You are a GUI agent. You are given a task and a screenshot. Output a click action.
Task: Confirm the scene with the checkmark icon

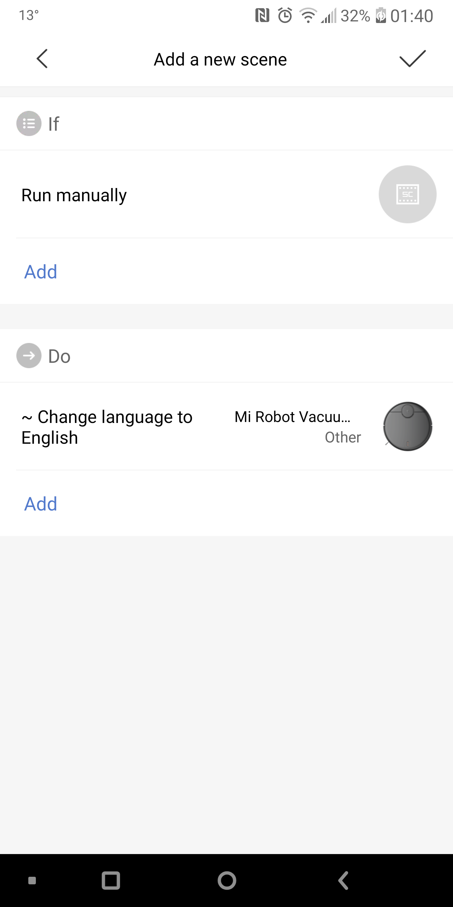(x=412, y=59)
